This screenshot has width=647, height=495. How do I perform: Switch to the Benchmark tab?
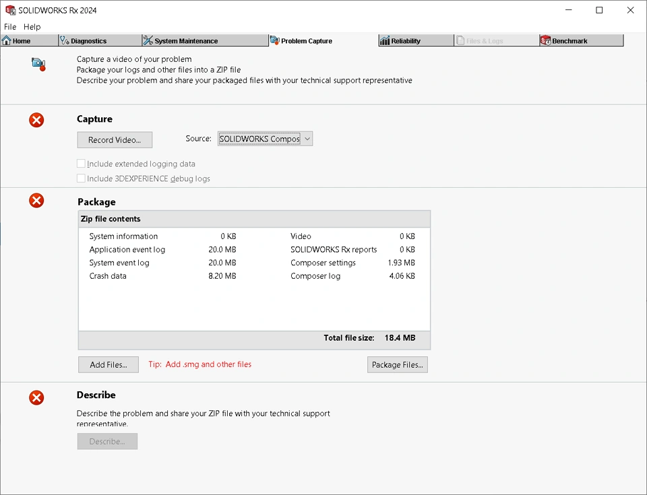(581, 41)
